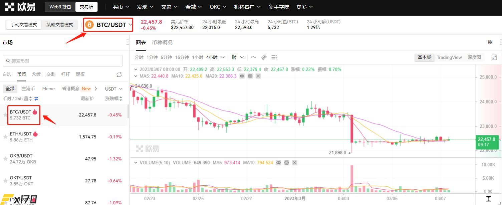Open VOLUME indicator settings gear
Image resolution: width=502 pixels, height=205 pixels.
click(287, 163)
